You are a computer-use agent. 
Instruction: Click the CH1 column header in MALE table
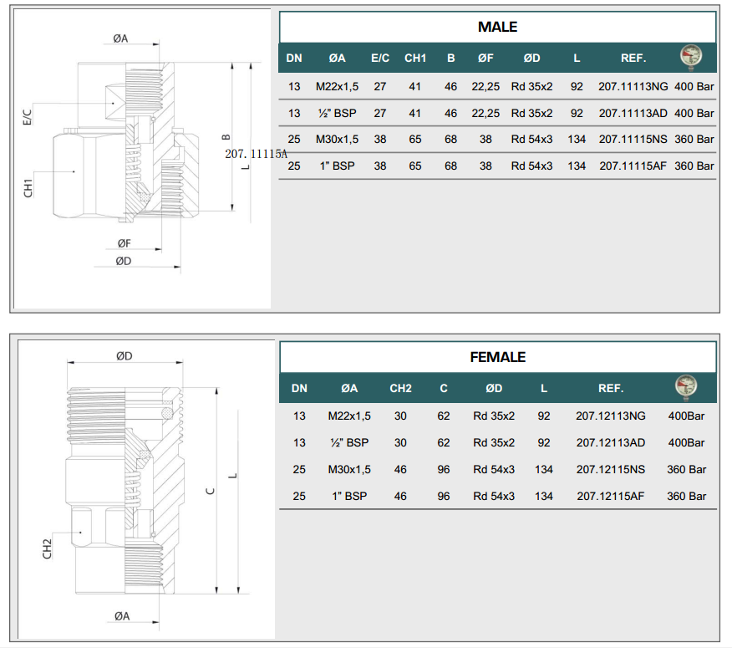(x=415, y=59)
